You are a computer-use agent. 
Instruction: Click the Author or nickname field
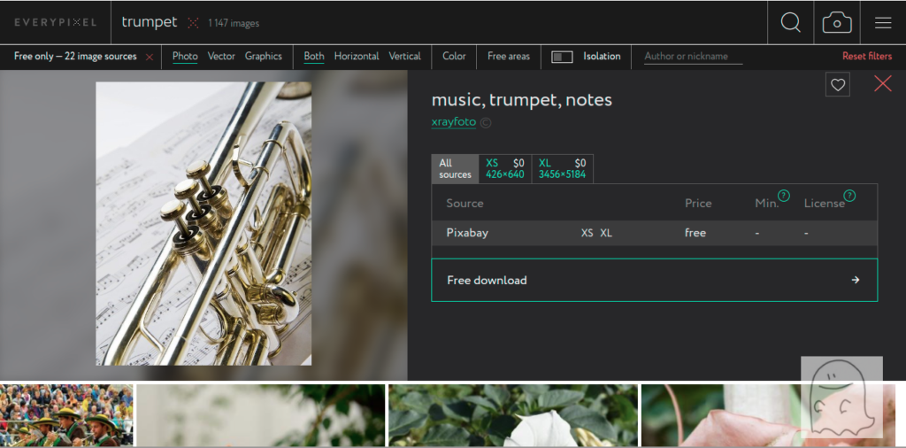tap(692, 57)
